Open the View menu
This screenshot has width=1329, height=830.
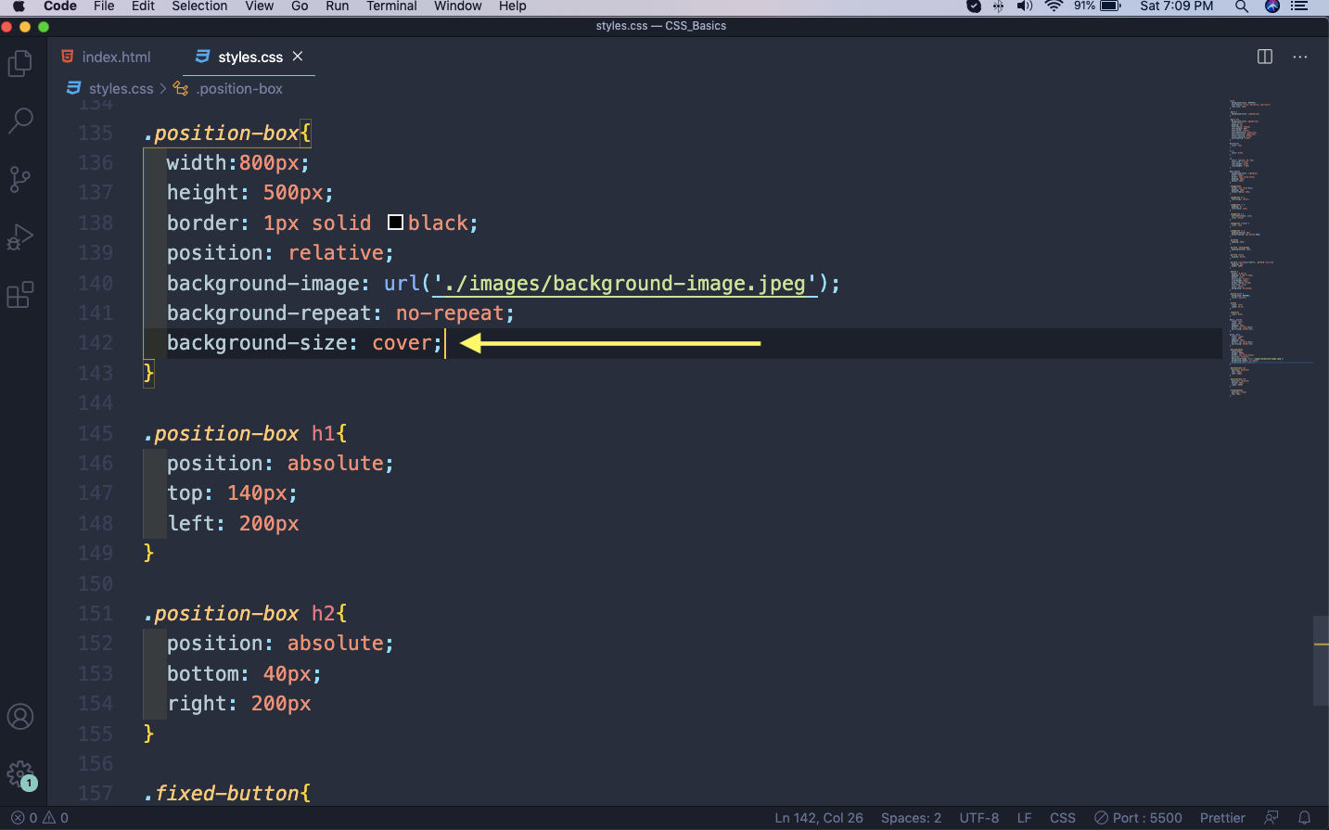pos(260,6)
